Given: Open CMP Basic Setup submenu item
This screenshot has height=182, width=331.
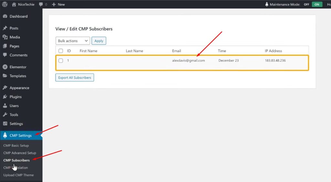Looking at the screenshot, I should pos(16,145).
